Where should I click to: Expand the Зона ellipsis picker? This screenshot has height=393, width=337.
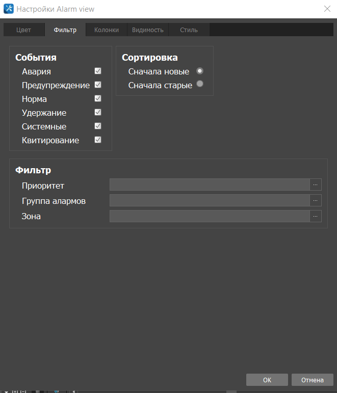(316, 216)
